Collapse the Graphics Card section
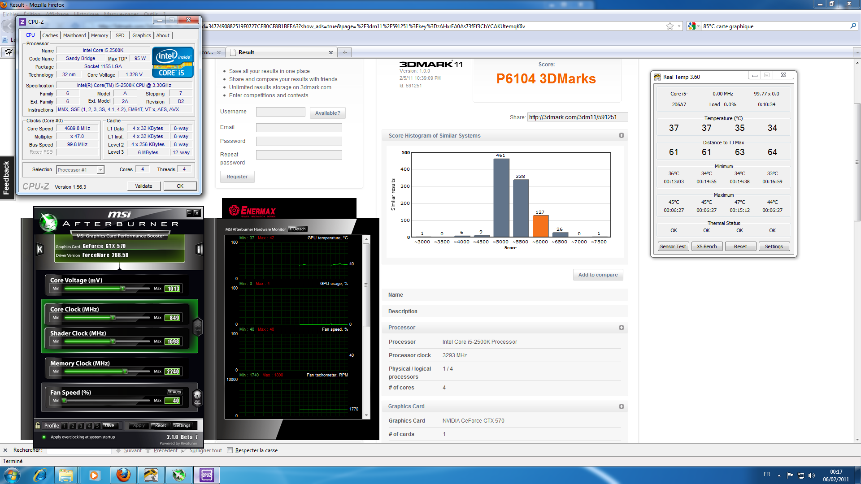861x484 pixels. (x=621, y=406)
